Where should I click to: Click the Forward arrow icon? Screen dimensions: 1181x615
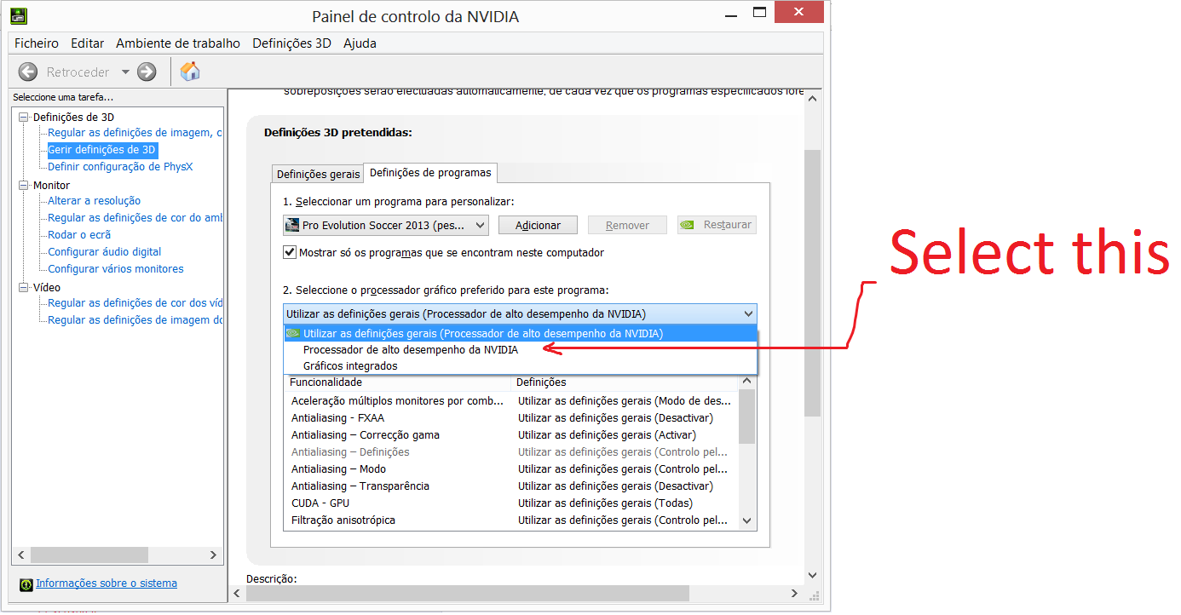(x=147, y=72)
